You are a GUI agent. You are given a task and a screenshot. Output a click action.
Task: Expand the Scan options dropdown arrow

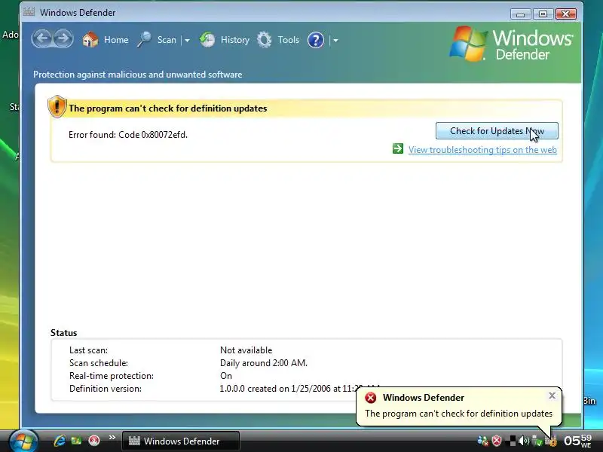click(x=187, y=41)
